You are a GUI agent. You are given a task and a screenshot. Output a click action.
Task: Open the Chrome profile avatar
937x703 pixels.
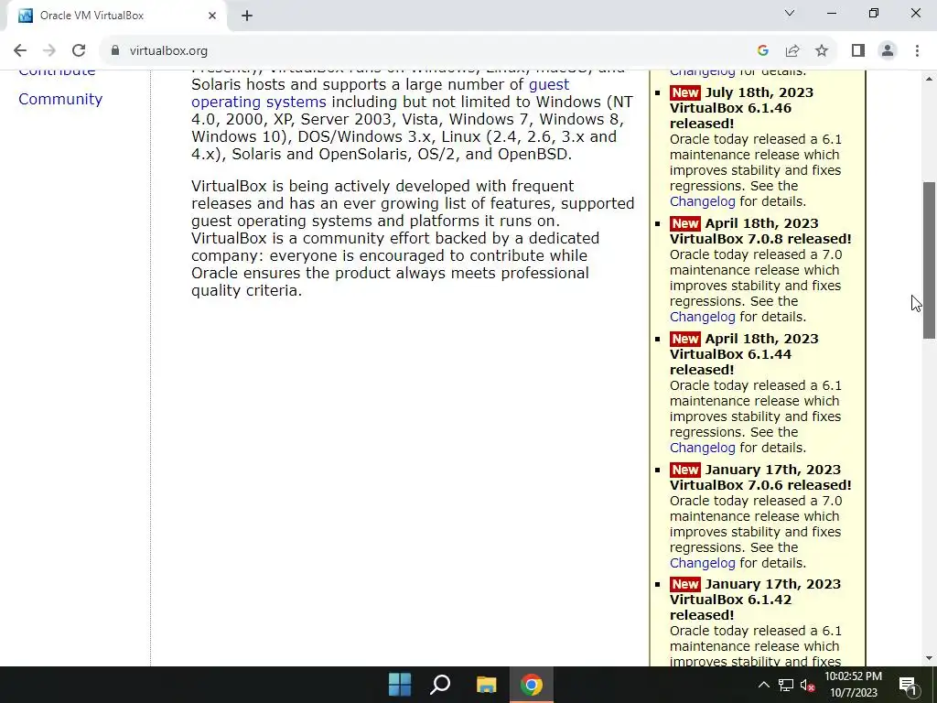pyautogui.click(x=888, y=51)
